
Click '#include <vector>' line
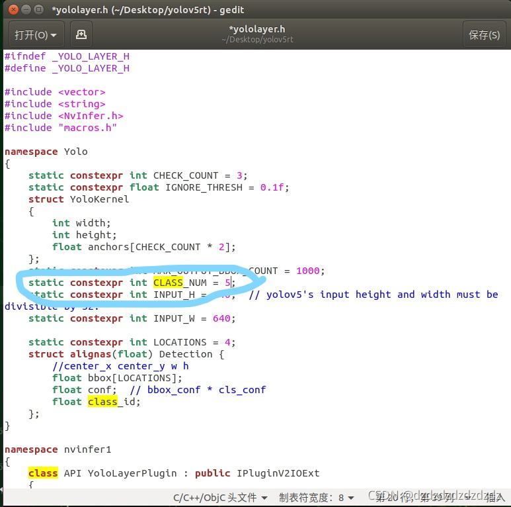pos(55,92)
